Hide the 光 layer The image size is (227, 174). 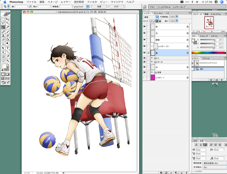click(x=144, y=33)
